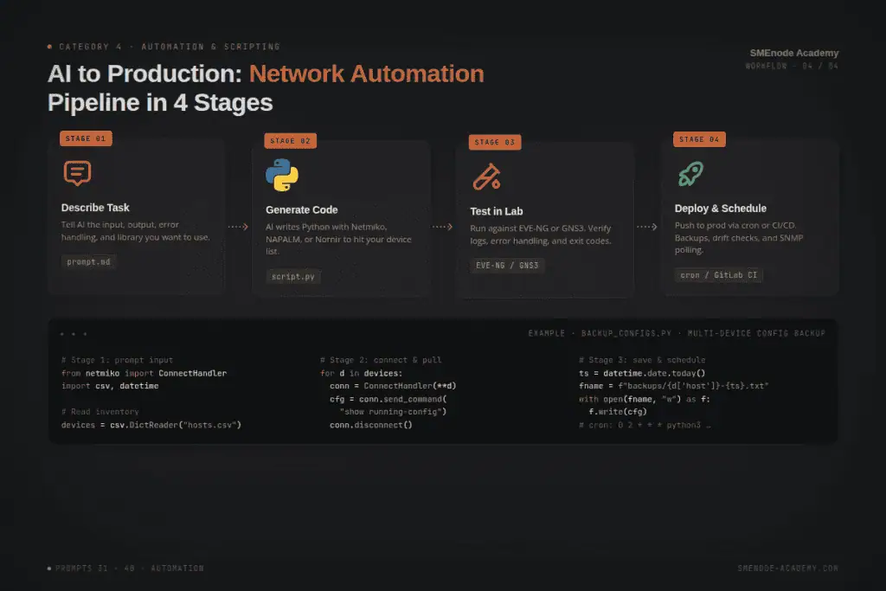Click the "show running-config") line
The height and width of the screenshot is (591, 886).
tap(394, 412)
